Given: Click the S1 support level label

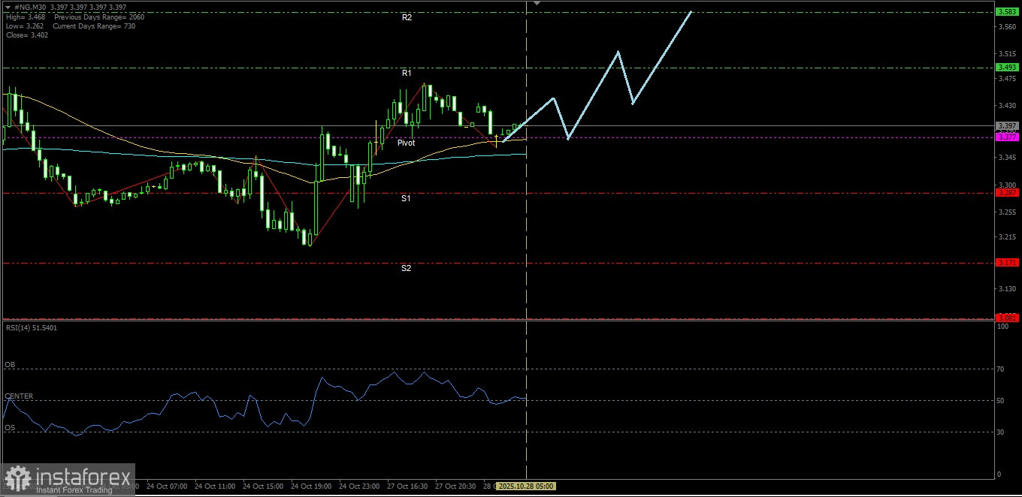Looking at the screenshot, I should point(406,198).
